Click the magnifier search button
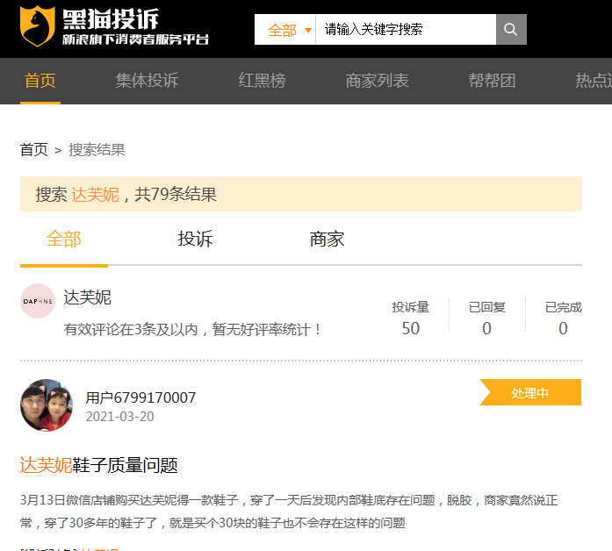Screen dimensions: 612x551 click(x=511, y=29)
